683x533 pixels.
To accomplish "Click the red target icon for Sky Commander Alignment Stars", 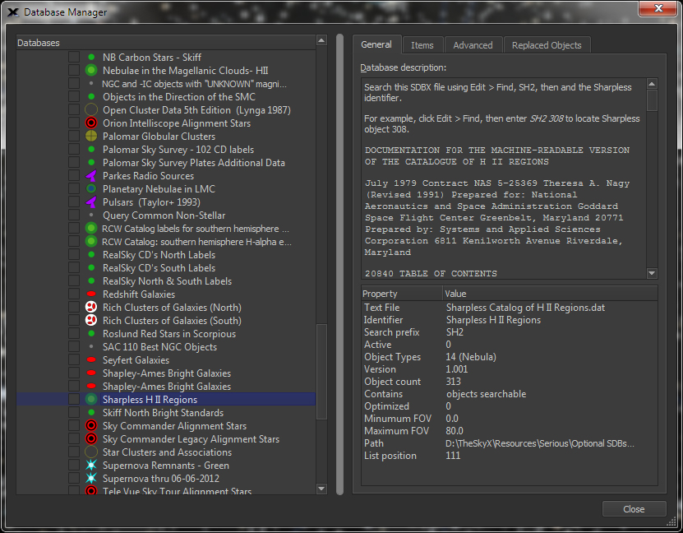I will 91,426.
